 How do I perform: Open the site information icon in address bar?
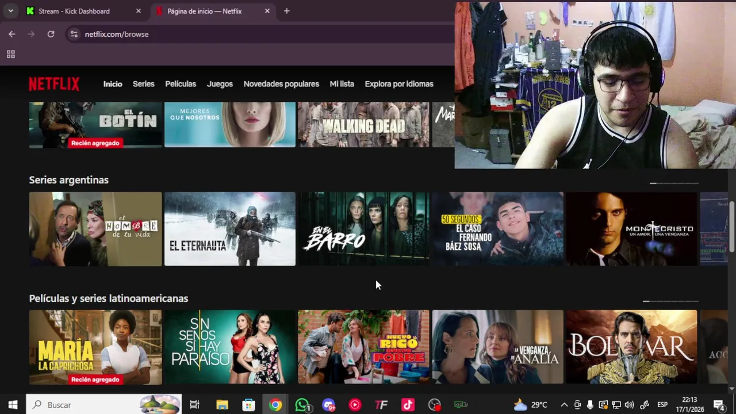point(74,34)
